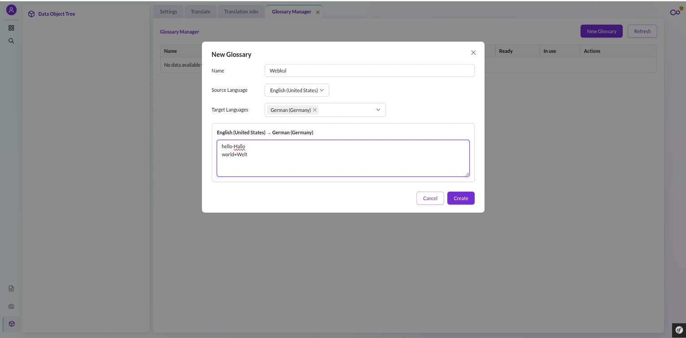Screen dimensions: 686x338
Task: Open the Symfony toolbar icon
Action: coord(679,330)
